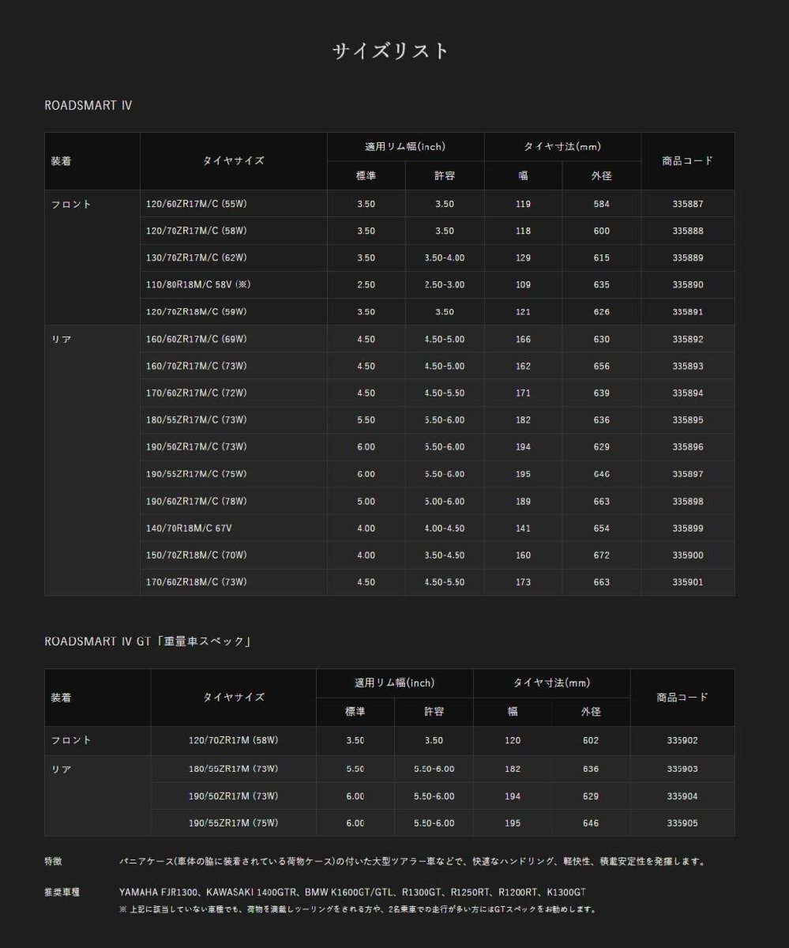Click the recommended models line starting YAMAHA FJR1300
789x948 pixels.
tap(352, 892)
